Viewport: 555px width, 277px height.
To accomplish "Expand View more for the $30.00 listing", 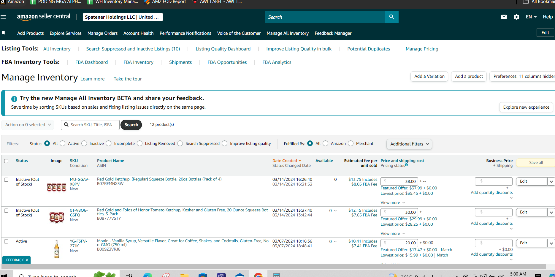I will (393, 233).
